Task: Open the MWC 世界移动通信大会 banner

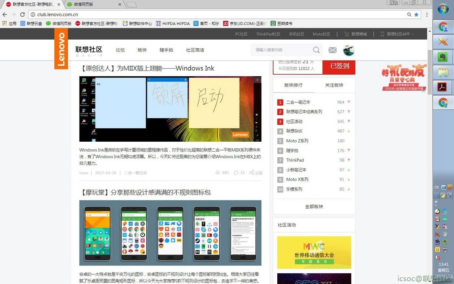Action: (x=314, y=252)
